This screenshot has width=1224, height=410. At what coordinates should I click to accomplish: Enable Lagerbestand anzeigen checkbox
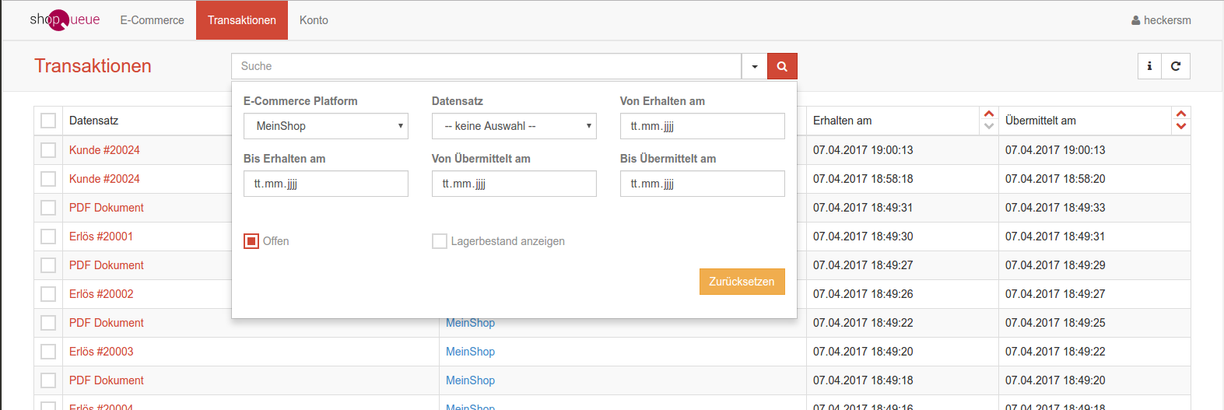coord(440,241)
